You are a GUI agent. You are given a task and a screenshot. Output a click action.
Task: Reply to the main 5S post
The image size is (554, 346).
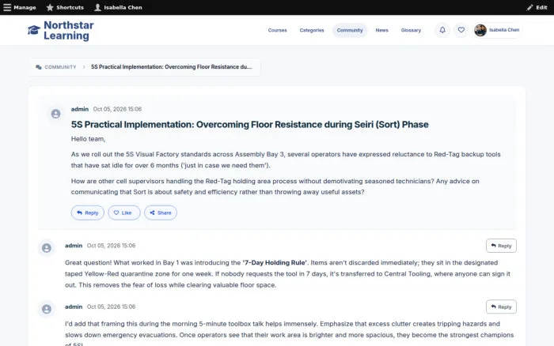88,212
